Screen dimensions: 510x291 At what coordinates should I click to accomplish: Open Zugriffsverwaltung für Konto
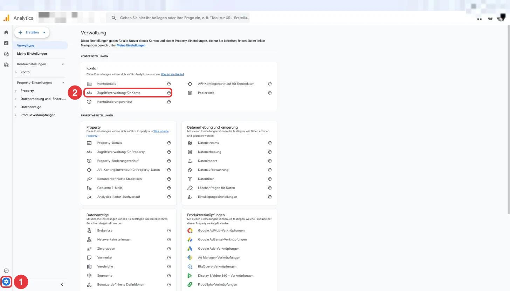(128, 93)
